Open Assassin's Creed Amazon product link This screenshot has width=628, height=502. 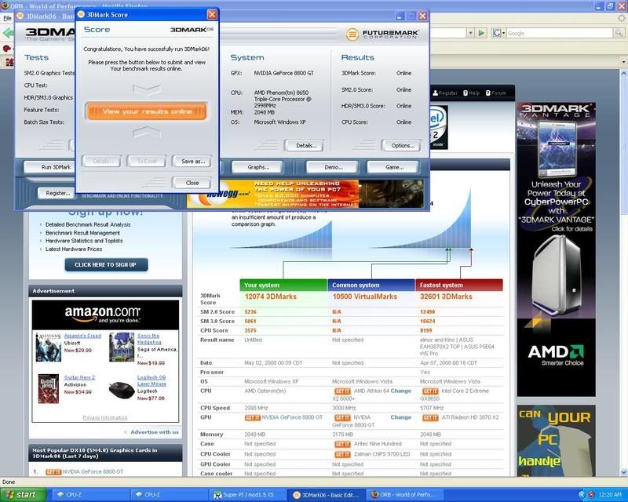82,336
